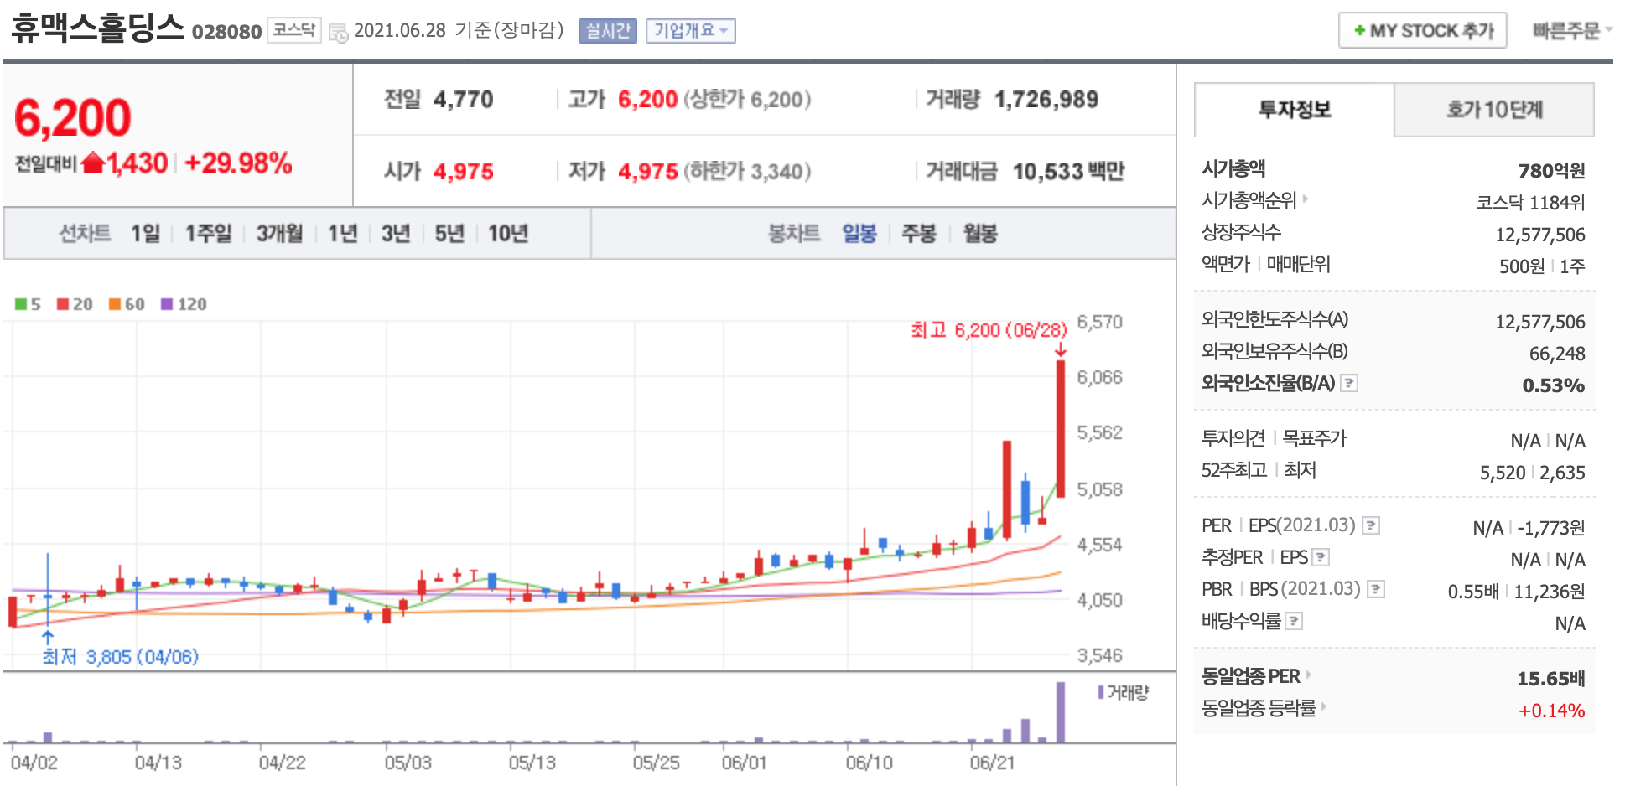
Task: Click the 동일업종 등락률 value +0.14%
Action: coord(1552,711)
